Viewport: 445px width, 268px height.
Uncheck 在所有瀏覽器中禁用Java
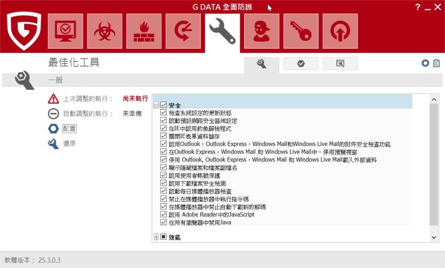(163, 222)
